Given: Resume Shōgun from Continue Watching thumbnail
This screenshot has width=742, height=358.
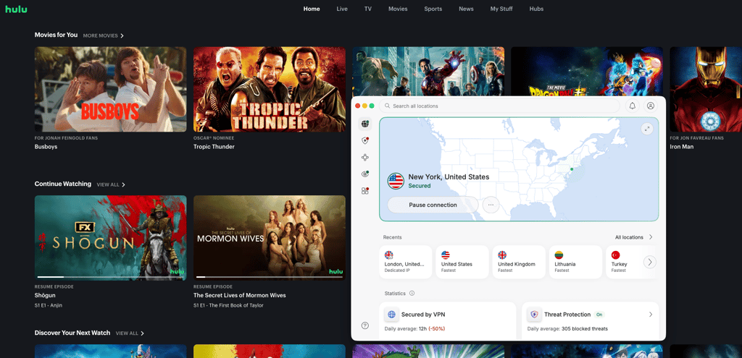Looking at the screenshot, I should [110, 238].
